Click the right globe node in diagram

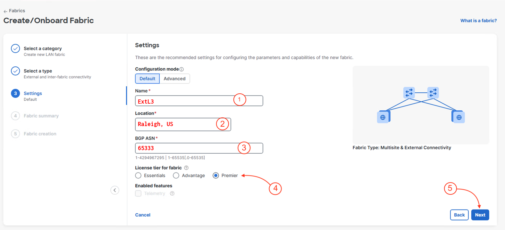459,117
